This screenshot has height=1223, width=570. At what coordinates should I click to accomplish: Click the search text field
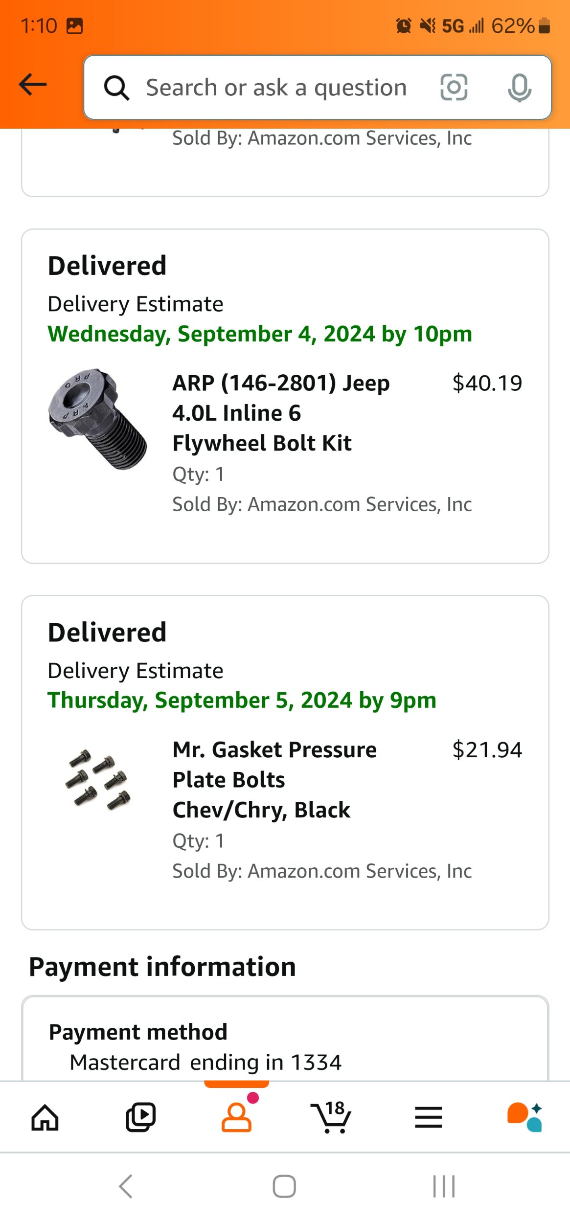point(276,88)
